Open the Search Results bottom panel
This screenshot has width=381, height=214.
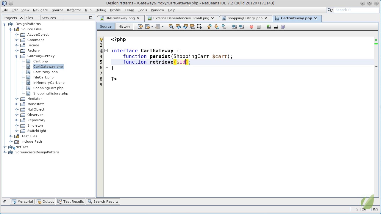tap(103, 202)
